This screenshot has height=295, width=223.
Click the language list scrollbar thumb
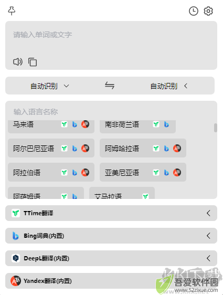pos(215,128)
